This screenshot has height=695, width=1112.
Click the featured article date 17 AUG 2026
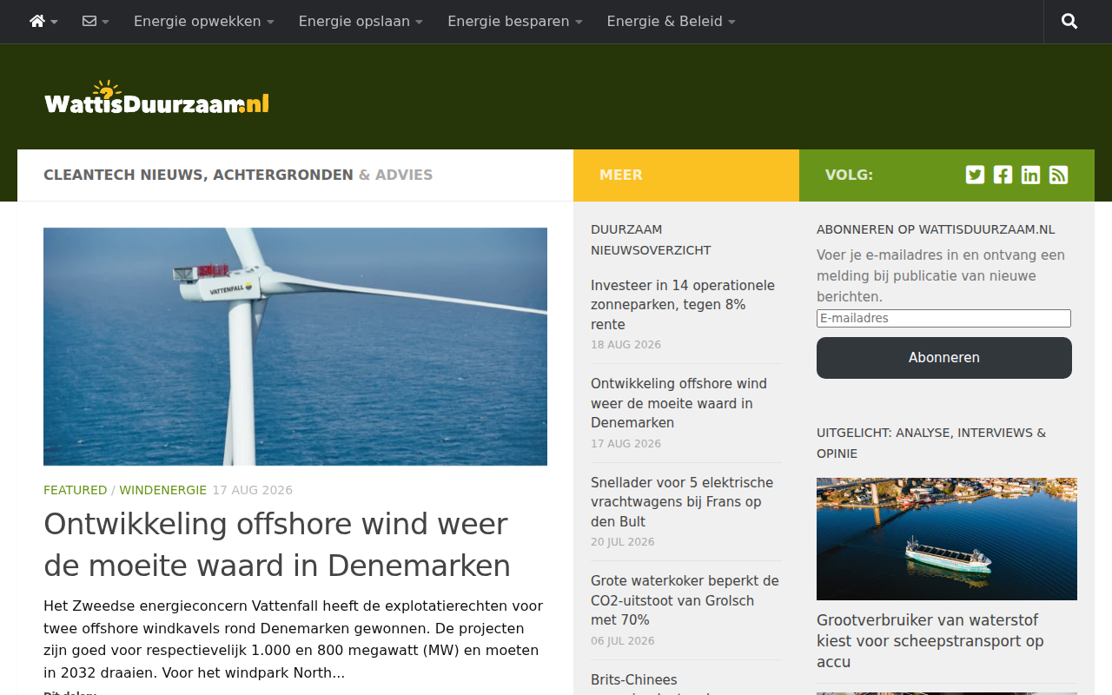tap(253, 490)
